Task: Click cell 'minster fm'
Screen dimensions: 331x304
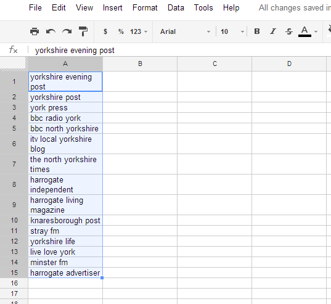Action: (x=65, y=262)
